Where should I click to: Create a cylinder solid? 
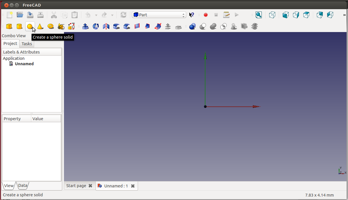[x=19, y=27]
